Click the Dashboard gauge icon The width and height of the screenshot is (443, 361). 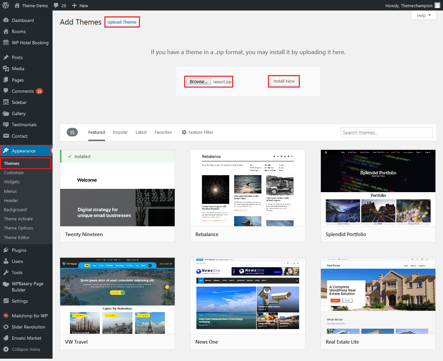tap(6, 20)
